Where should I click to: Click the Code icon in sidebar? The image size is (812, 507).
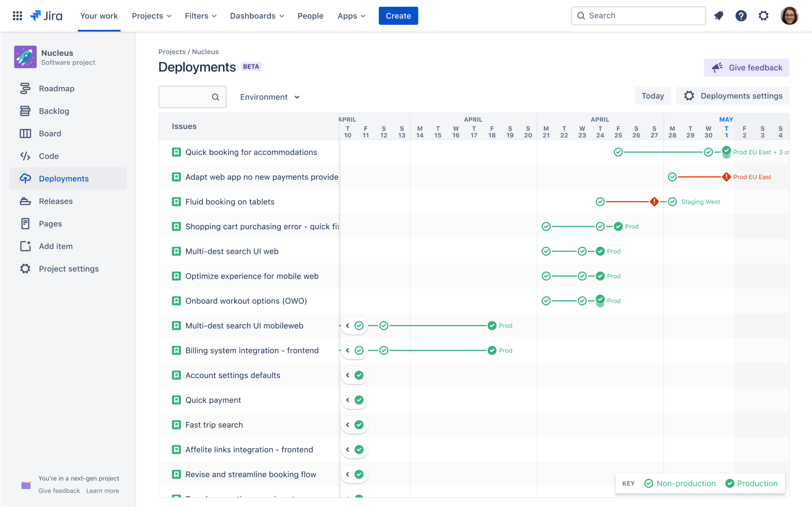25,156
